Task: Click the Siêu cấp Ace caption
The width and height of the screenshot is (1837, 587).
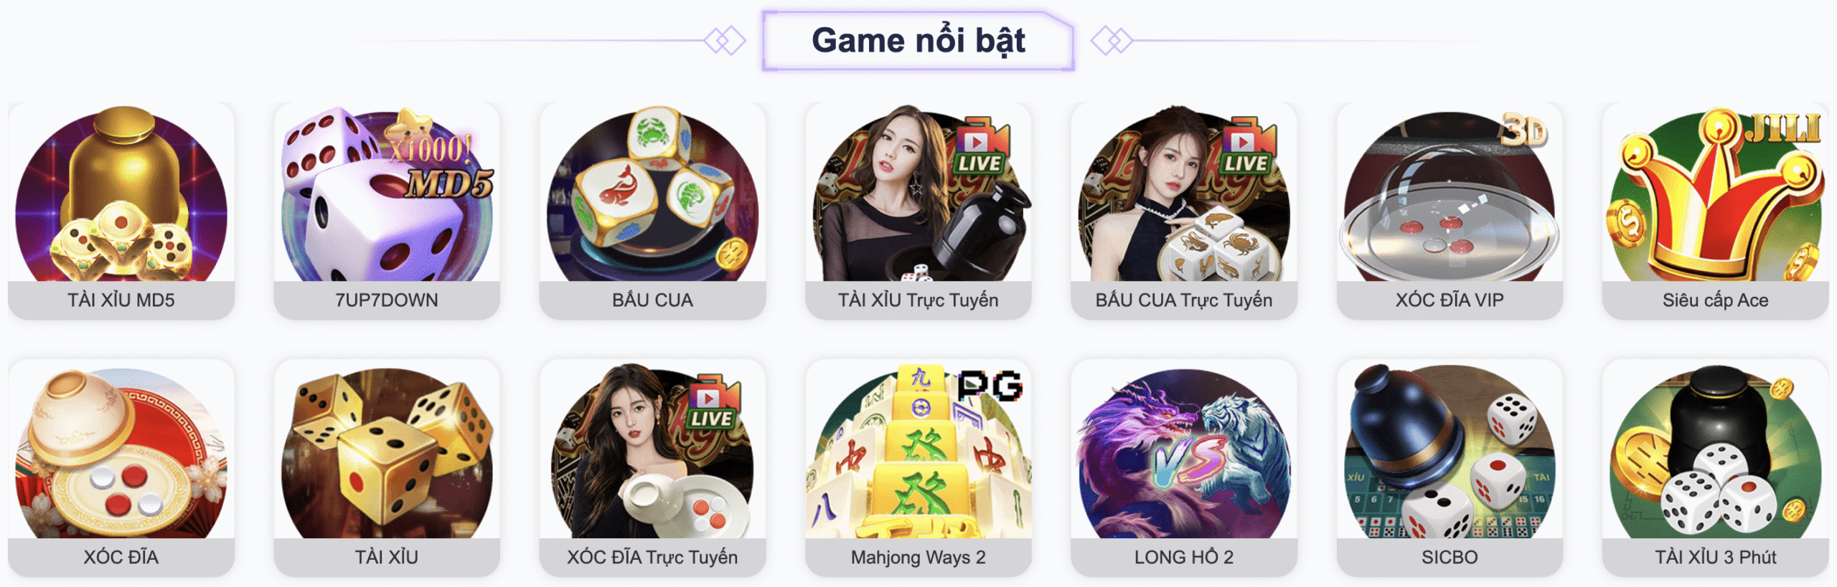Action: (x=1715, y=300)
